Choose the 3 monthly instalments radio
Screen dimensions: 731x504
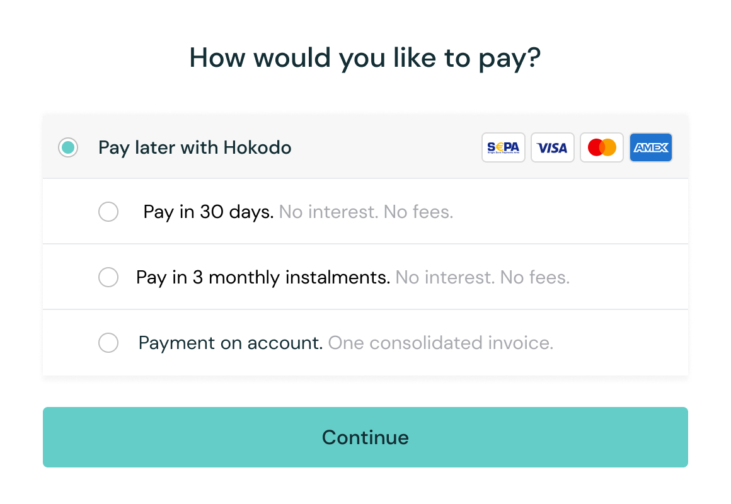click(x=108, y=277)
